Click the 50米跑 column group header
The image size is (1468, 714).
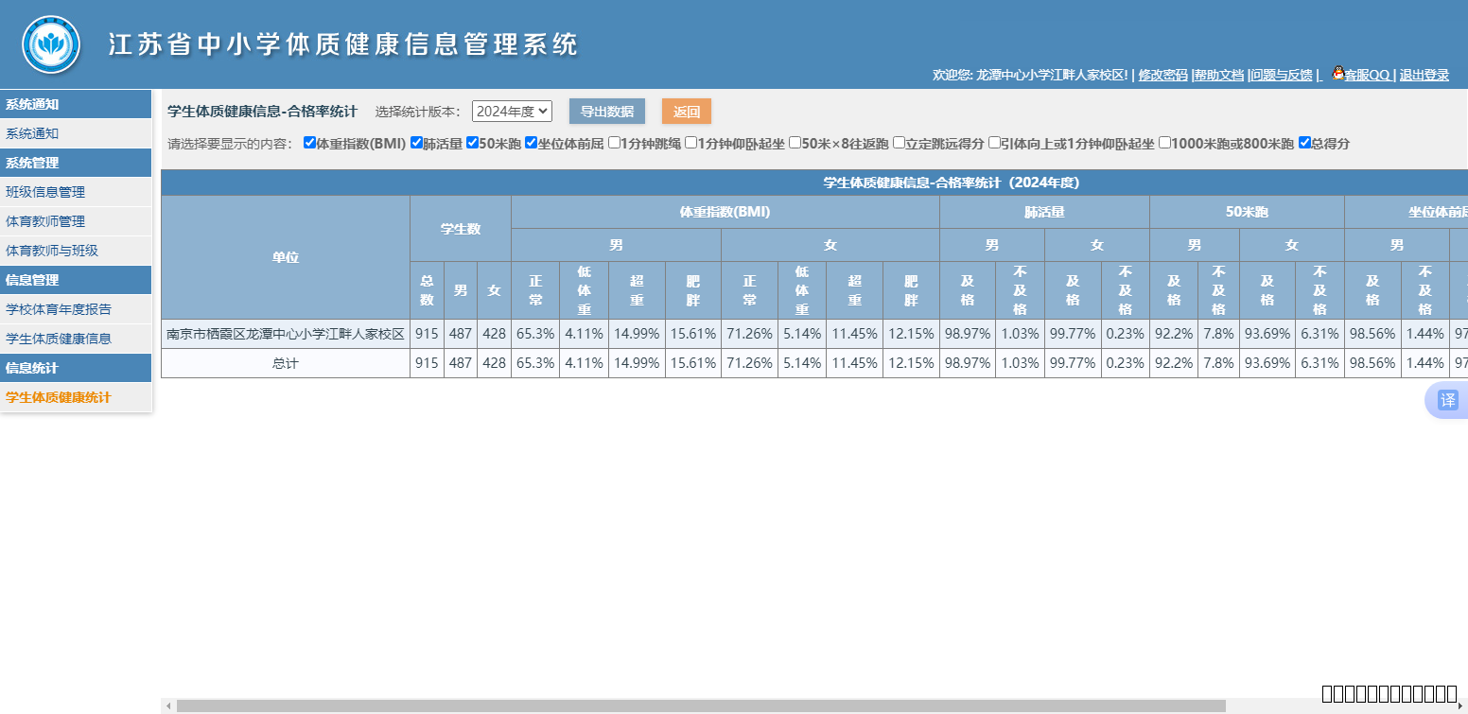[x=1247, y=212]
